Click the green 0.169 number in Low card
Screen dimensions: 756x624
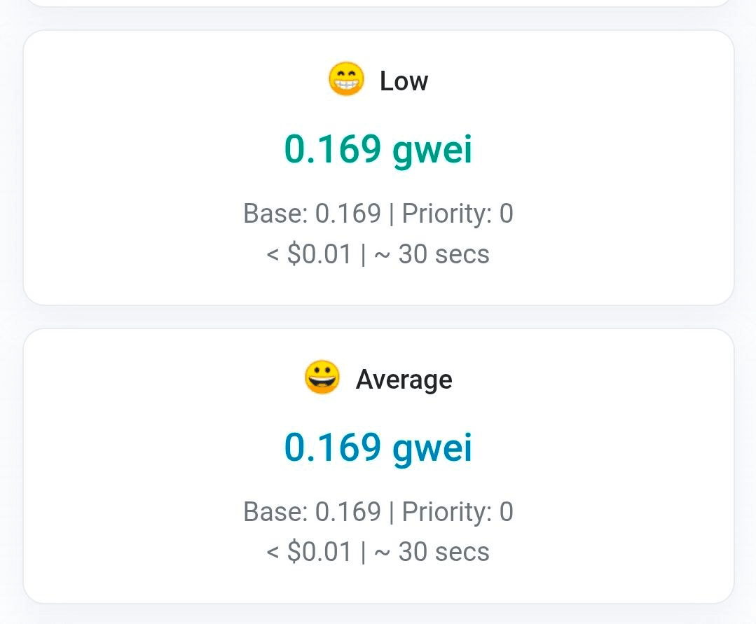pos(333,149)
